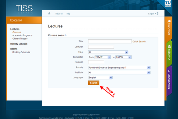This screenshot has height=119, width=178.
Task: Expand the Institute dropdown
Action: click(x=119, y=73)
